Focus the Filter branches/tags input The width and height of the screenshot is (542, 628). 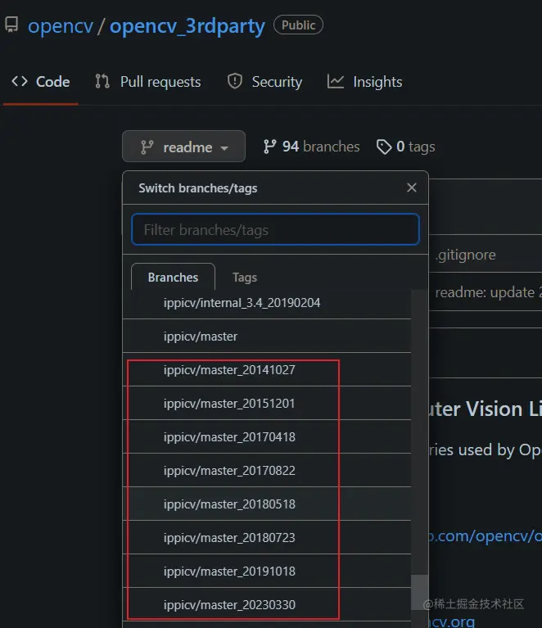tap(275, 229)
